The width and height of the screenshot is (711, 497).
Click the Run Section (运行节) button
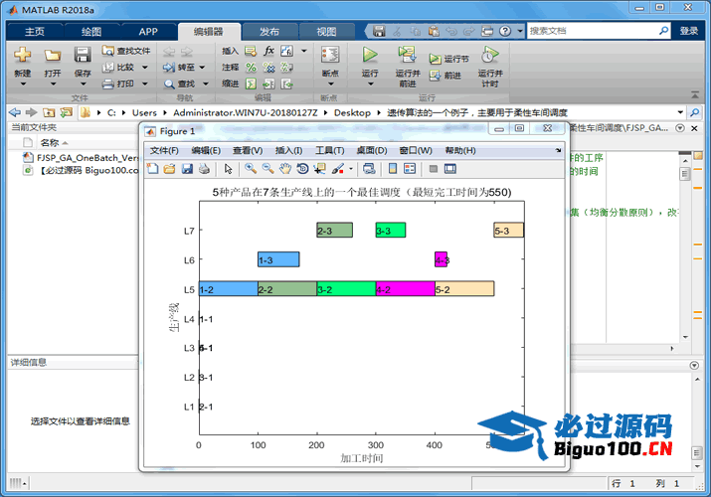tap(448, 59)
